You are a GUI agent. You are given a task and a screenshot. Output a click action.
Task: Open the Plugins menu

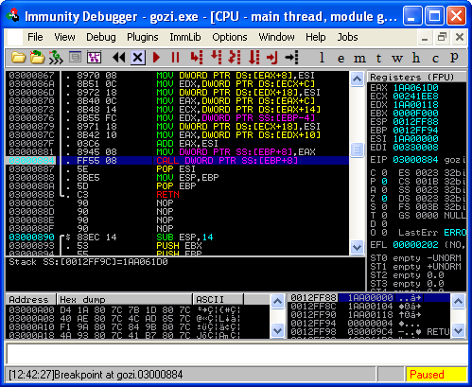tap(143, 37)
